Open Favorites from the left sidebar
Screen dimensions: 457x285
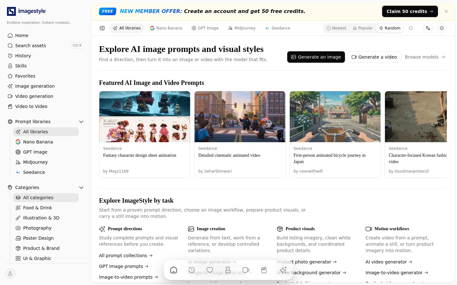[46, 76]
